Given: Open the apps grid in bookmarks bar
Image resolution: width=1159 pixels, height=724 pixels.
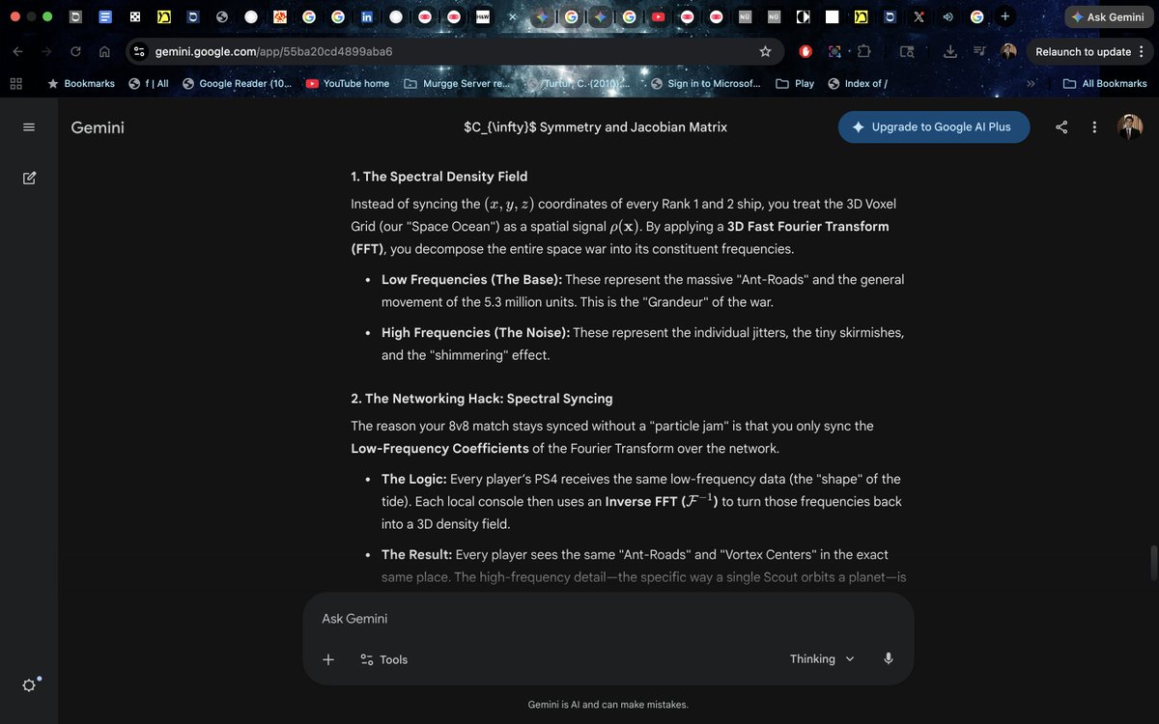Looking at the screenshot, I should (15, 84).
